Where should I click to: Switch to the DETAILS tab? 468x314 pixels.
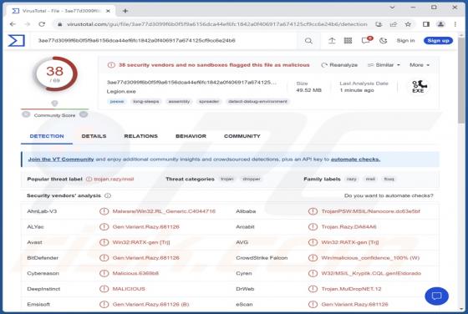[94, 136]
